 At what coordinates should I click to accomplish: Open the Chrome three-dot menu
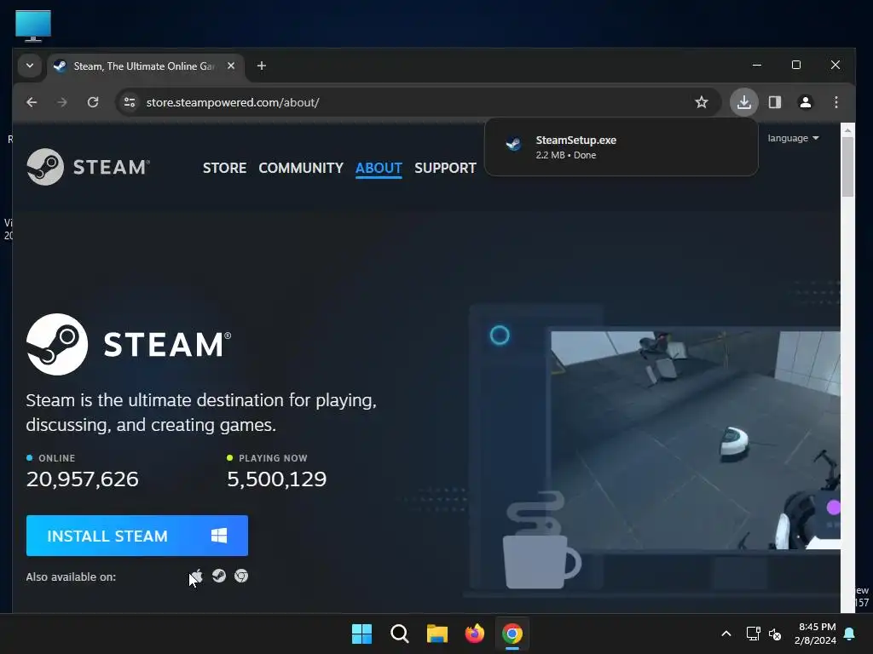(836, 102)
